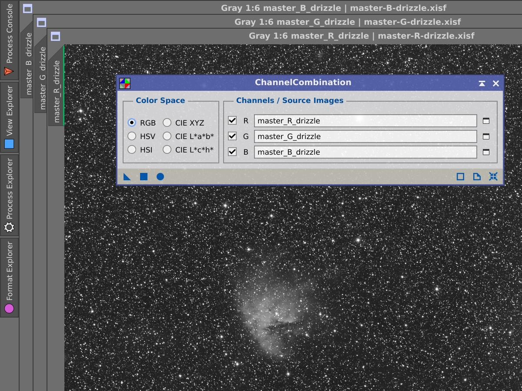The width and height of the screenshot is (522, 391).
Task: Open the Format Explorer side tab
Action: [9, 277]
